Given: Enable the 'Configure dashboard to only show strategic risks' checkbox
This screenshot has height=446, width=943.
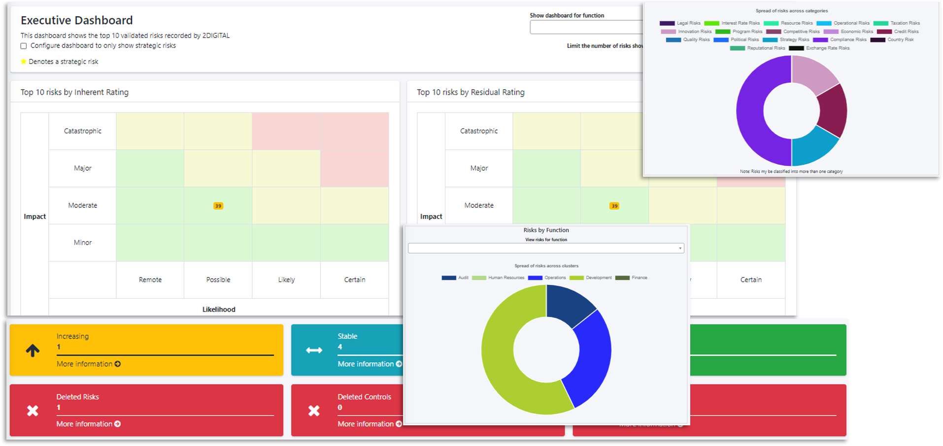Looking at the screenshot, I should point(23,45).
